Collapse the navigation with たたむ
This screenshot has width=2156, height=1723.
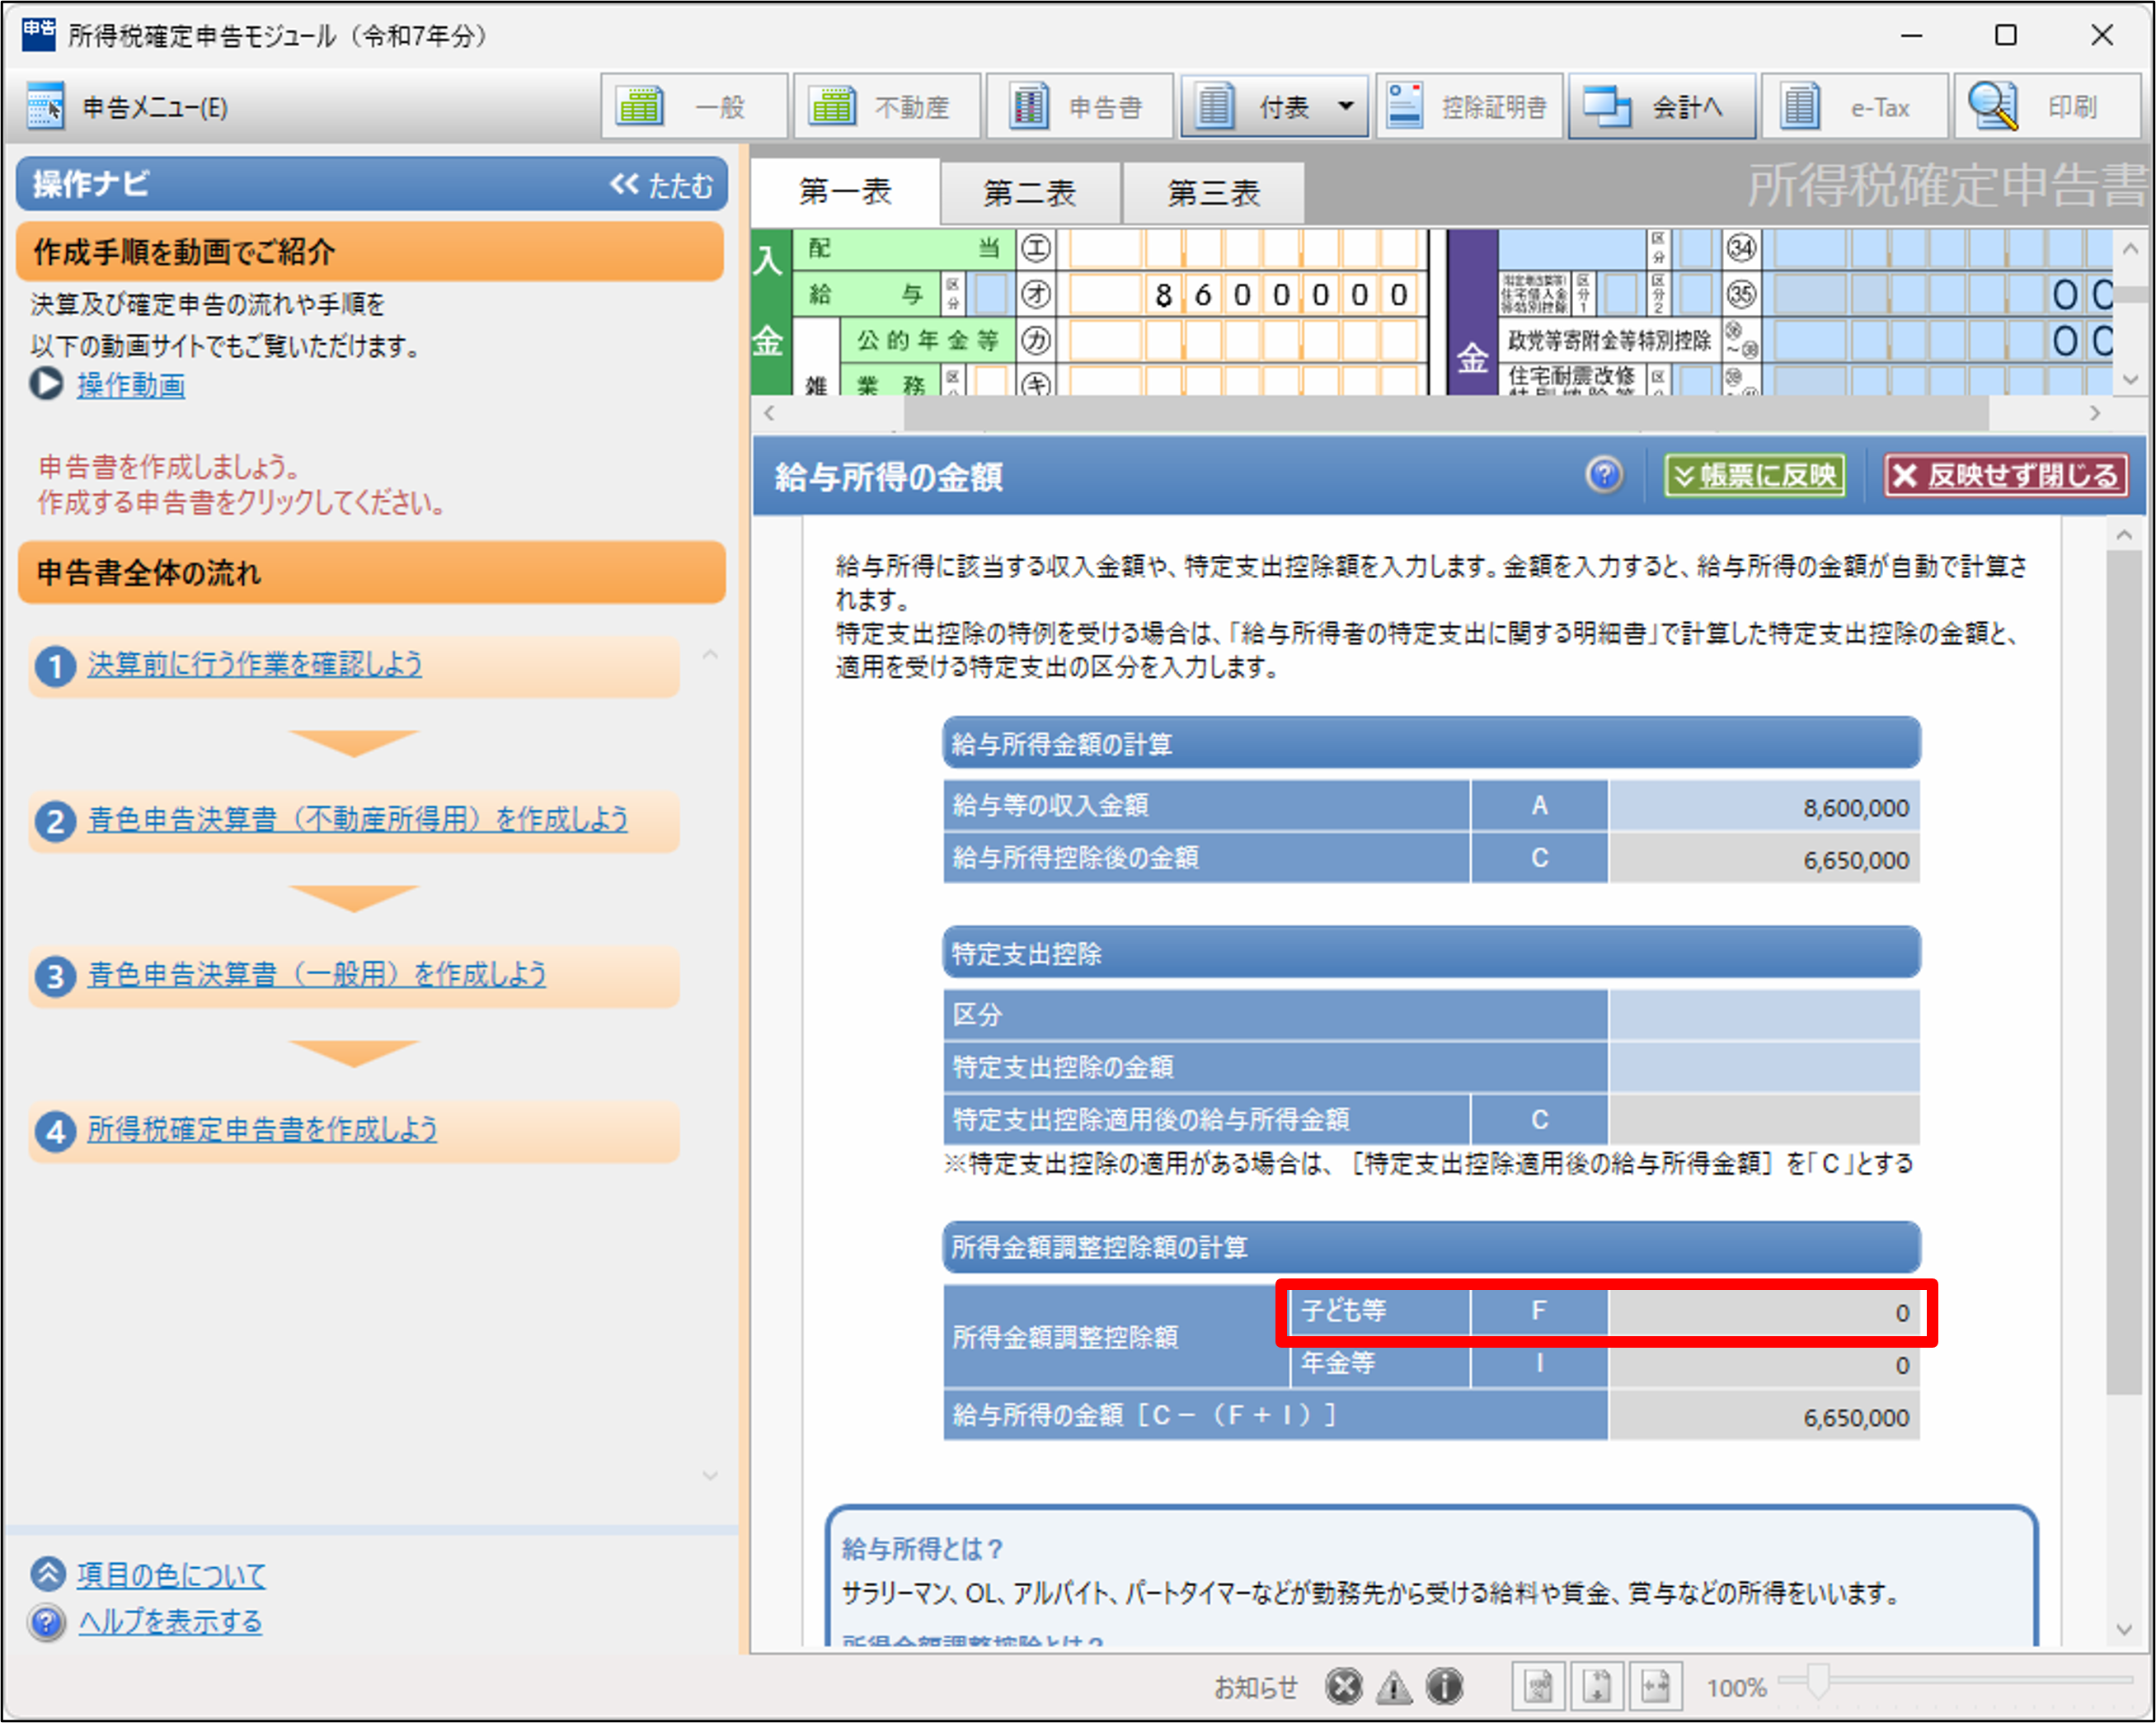pos(662,185)
